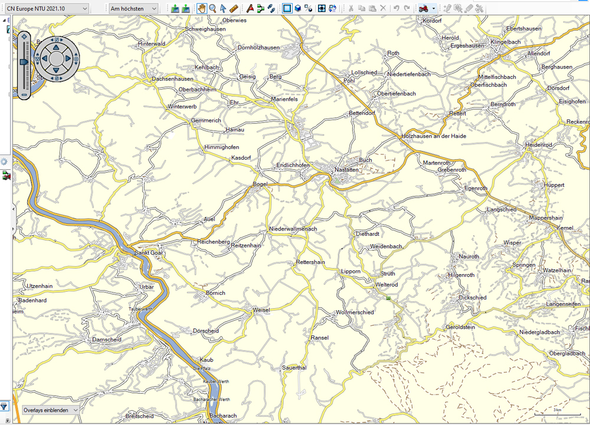This screenshot has height=425, width=590.
Task: Expand the 'Am höchsten' detail level dropdown
Action: 134,8
